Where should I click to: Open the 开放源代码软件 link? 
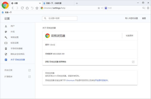pos(101,80)
